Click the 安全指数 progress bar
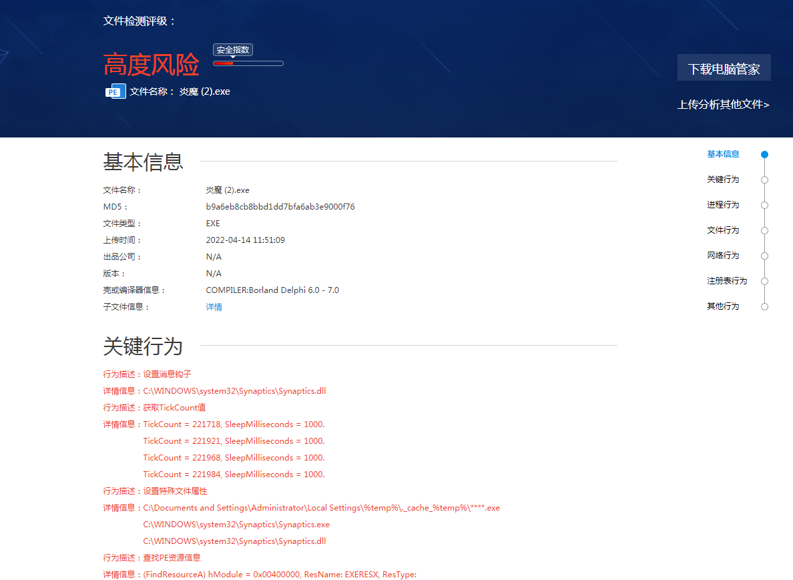793x580 pixels. (248, 63)
